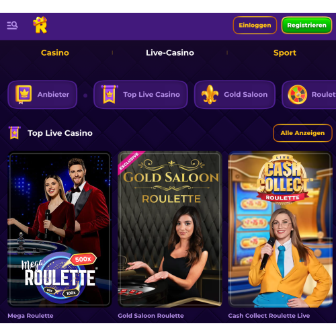Click the Cash Collect Roulette Live title
The image size is (336, 336).
[x=269, y=316]
